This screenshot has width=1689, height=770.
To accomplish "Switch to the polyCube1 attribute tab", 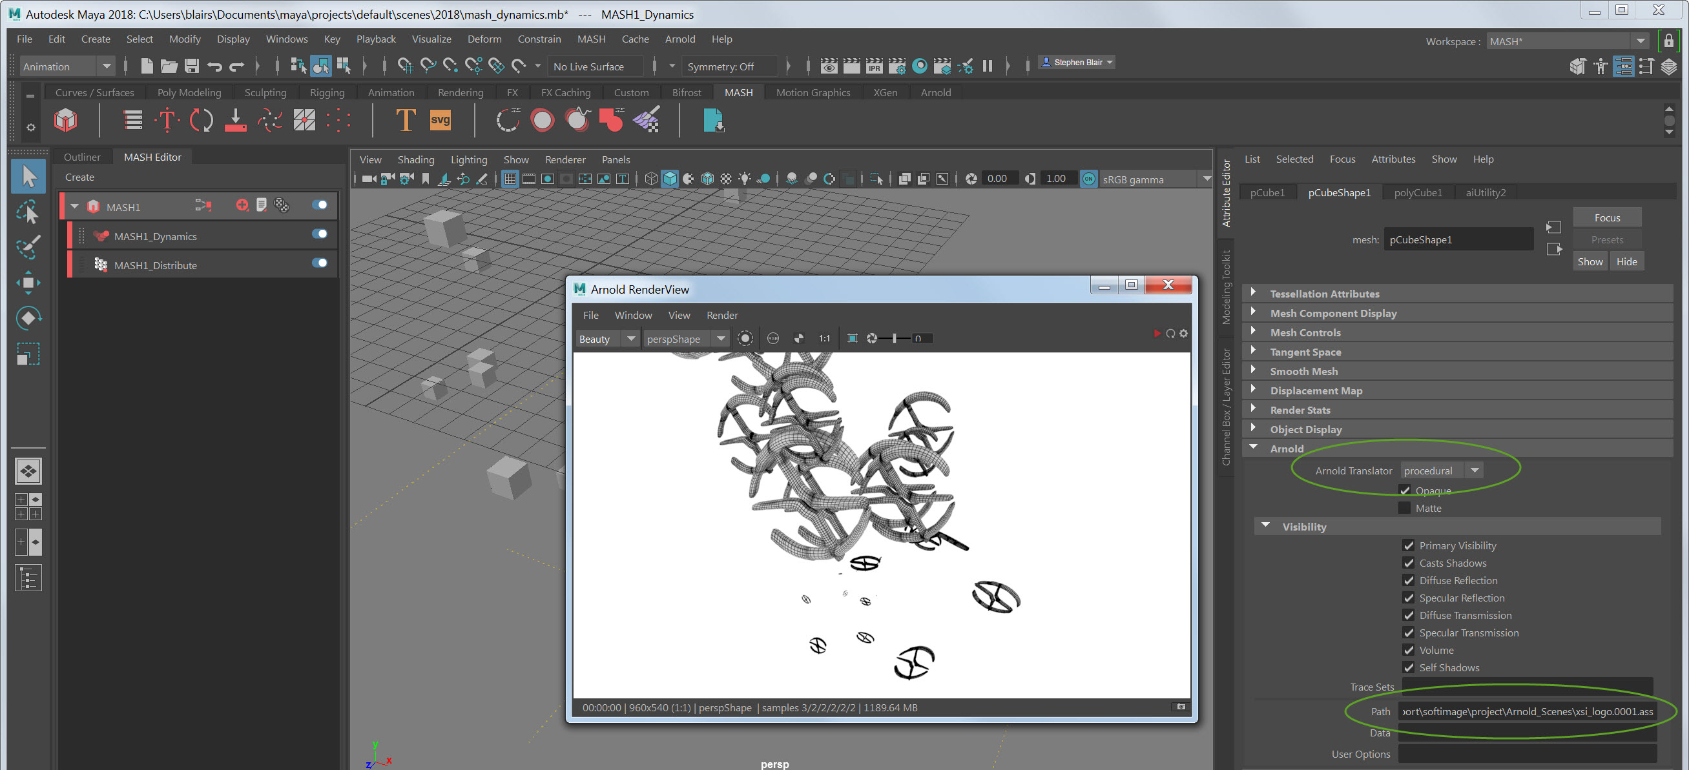I will tap(1418, 193).
